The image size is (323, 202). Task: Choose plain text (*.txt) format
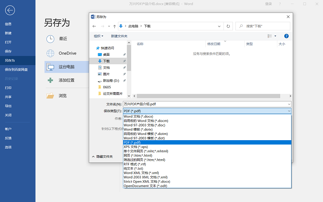pos(207,168)
